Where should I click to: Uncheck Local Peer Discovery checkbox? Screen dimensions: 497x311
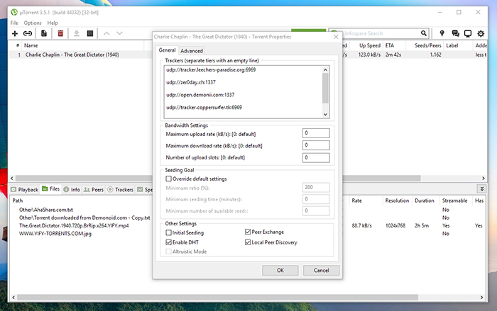pyautogui.click(x=248, y=242)
